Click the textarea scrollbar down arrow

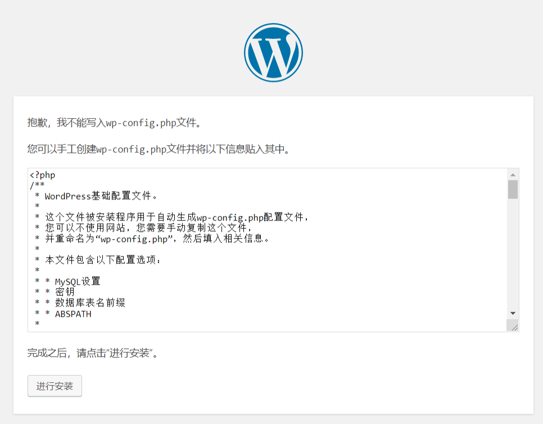click(x=513, y=313)
